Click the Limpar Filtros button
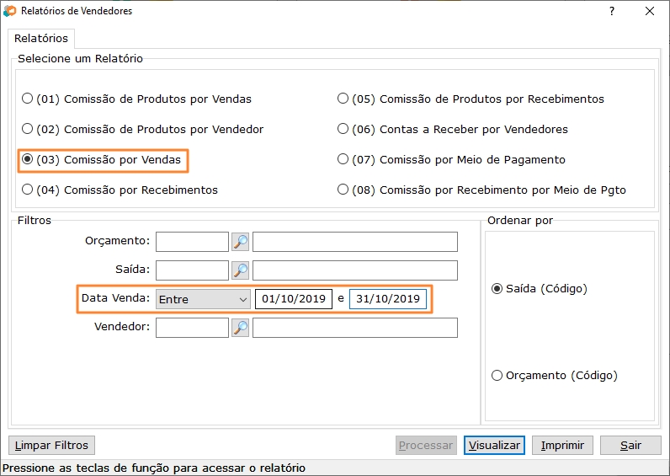670x476 pixels. tap(51, 445)
